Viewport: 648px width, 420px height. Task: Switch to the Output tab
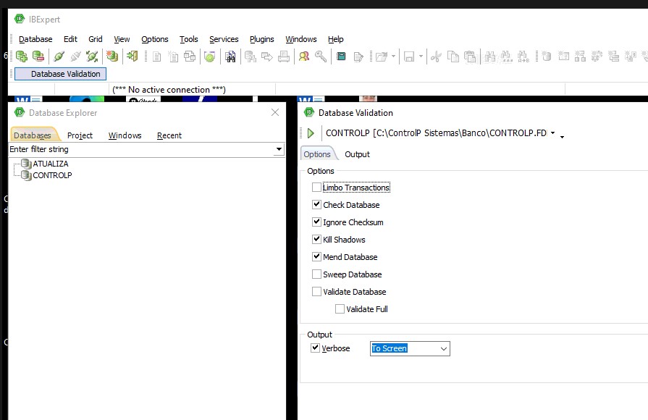click(x=357, y=154)
